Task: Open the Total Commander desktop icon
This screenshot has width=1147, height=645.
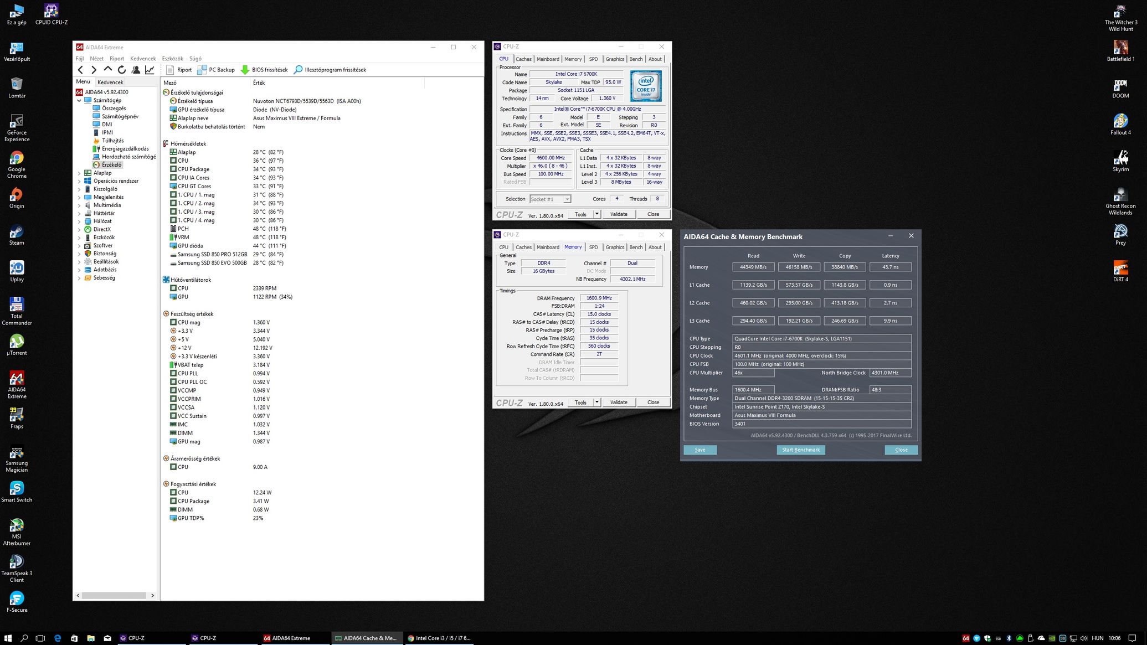Action: coord(17,312)
